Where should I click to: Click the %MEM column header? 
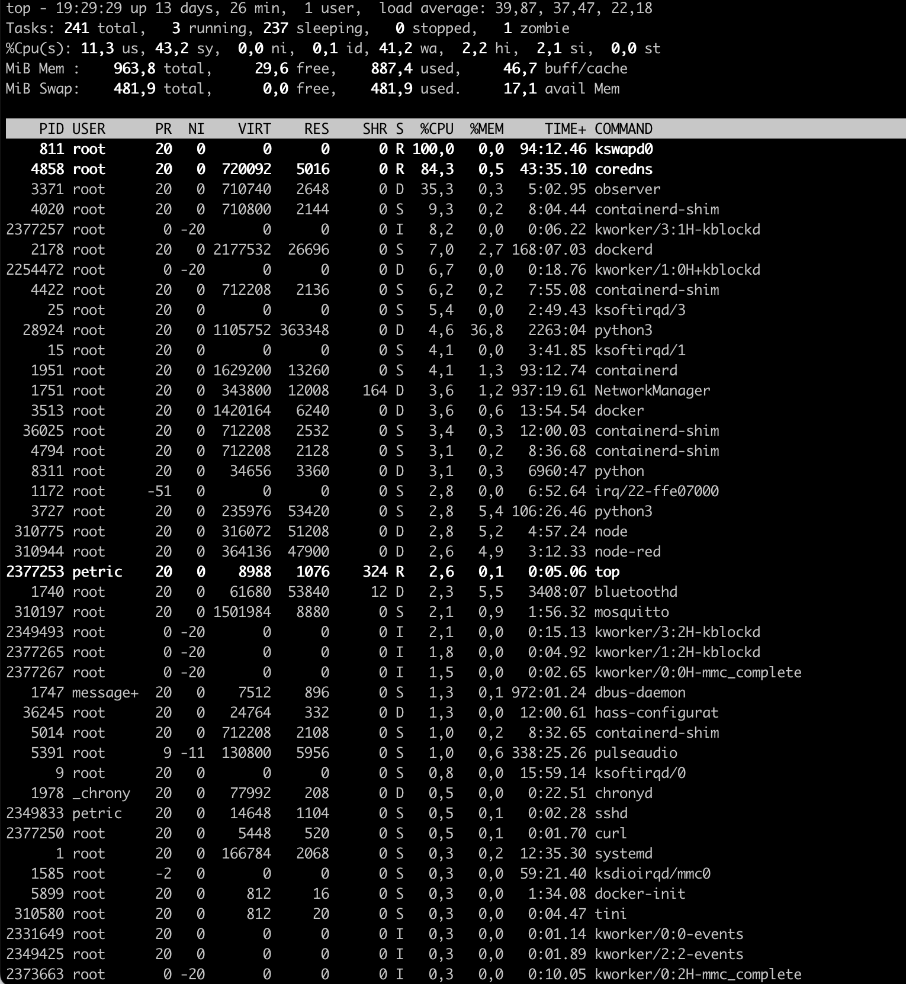[x=486, y=129]
